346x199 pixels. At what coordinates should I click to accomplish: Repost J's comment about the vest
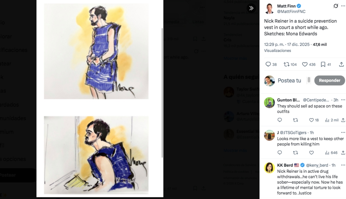295,153
